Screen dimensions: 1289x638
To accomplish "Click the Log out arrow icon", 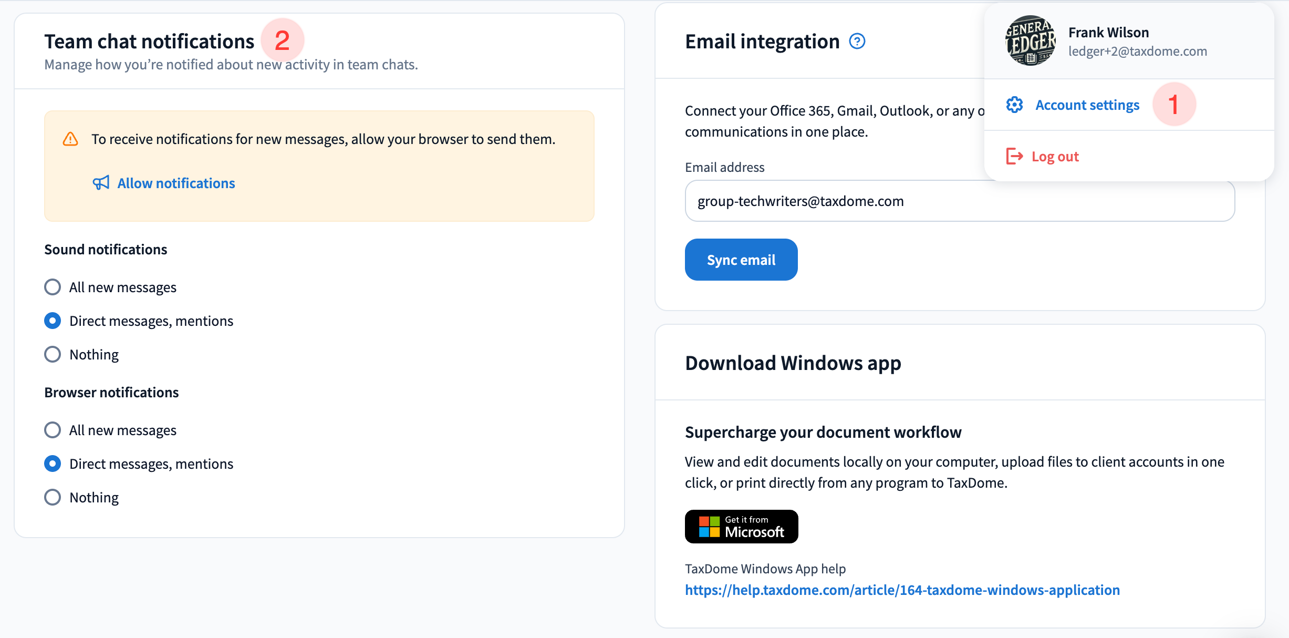I will 1014,157.
